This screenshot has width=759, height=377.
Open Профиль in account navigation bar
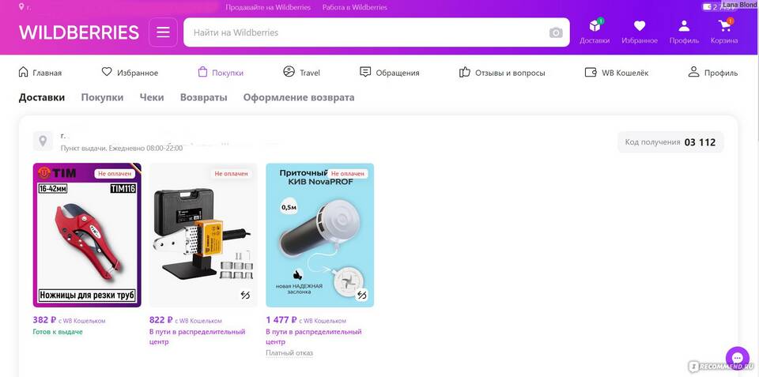(713, 73)
